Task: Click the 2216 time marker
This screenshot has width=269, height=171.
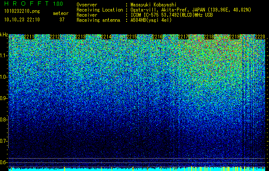Action: tap(157, 37)
